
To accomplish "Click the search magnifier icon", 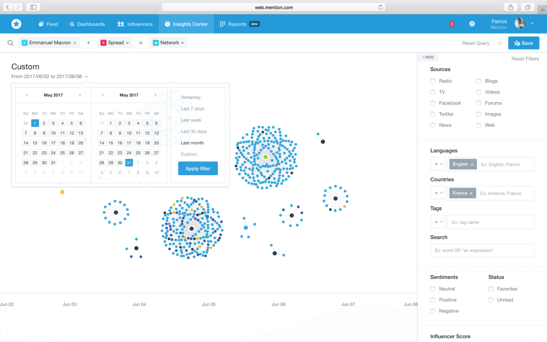I will [x=11, y=43].
